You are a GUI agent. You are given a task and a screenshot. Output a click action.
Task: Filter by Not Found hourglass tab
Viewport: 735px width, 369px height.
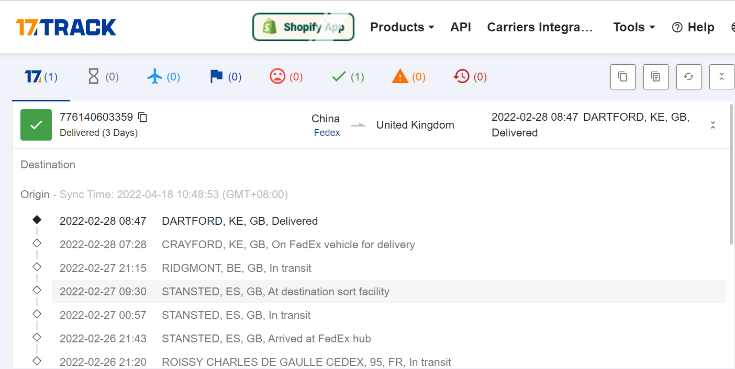pos(103,77)
